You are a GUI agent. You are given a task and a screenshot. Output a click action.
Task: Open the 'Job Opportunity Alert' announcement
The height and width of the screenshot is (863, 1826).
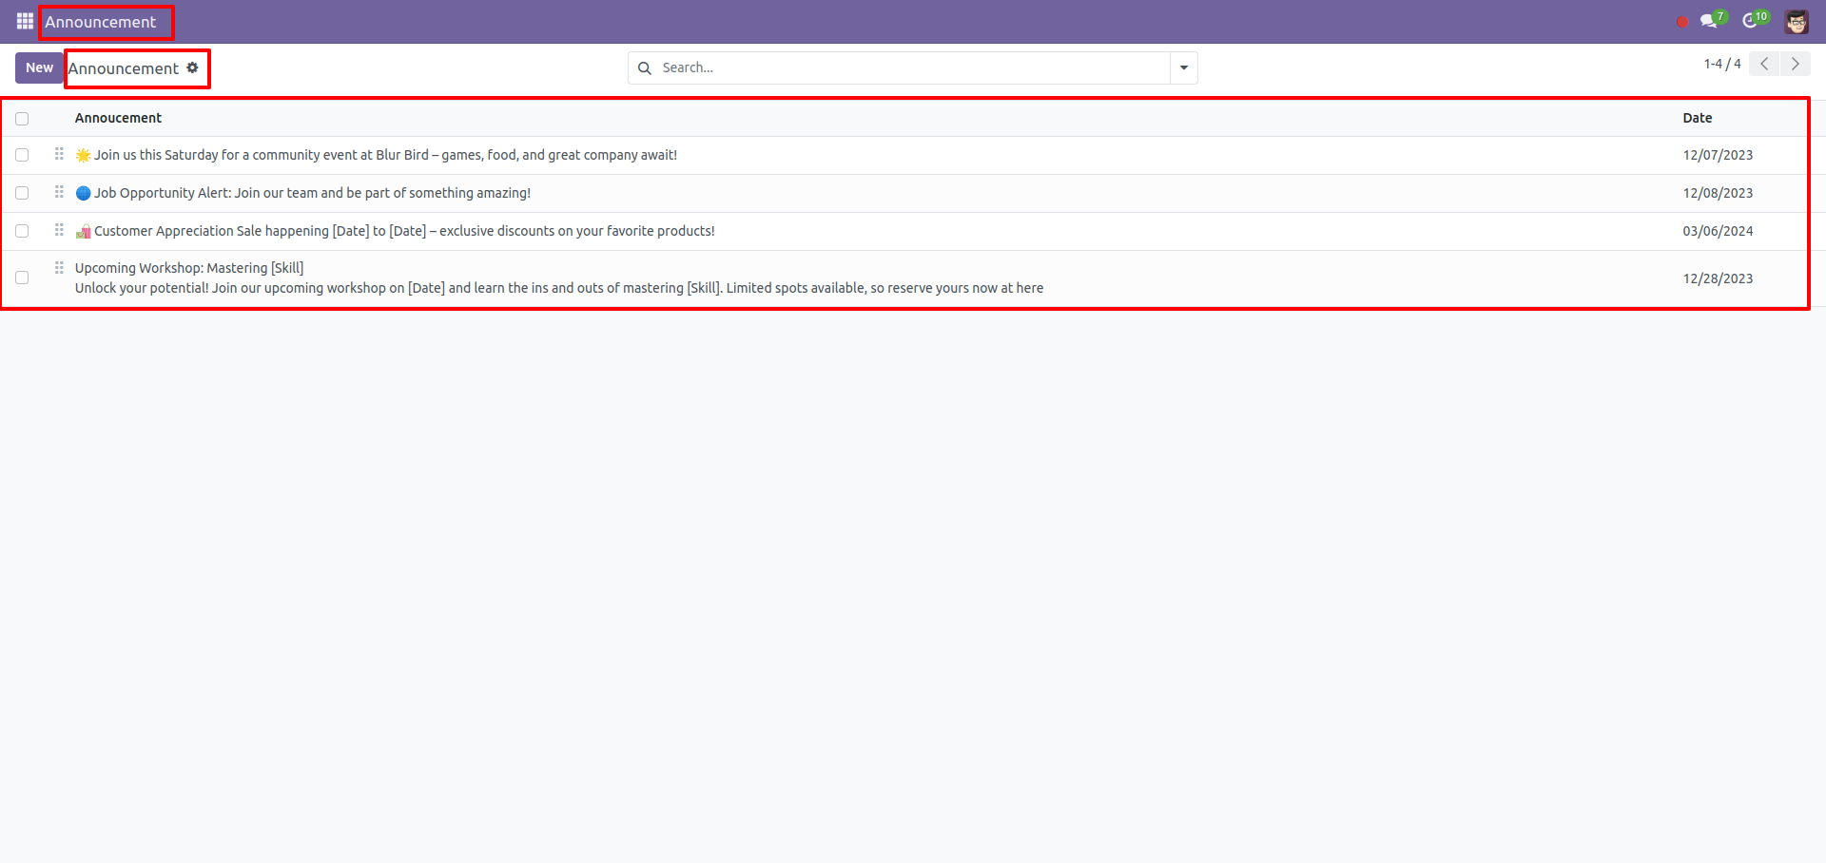click(303, 193)
